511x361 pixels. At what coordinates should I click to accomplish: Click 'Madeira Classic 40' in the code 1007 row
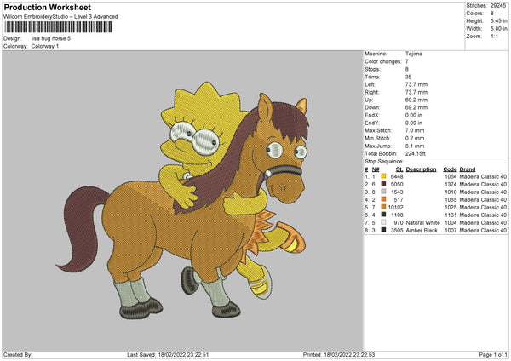[483, 230]
